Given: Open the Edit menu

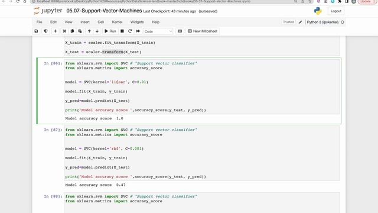Looking at the screenshot, I should click(x=53, y=22).
